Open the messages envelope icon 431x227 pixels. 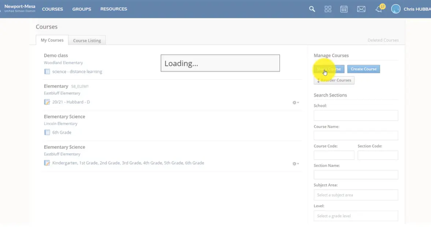(361, 9)
